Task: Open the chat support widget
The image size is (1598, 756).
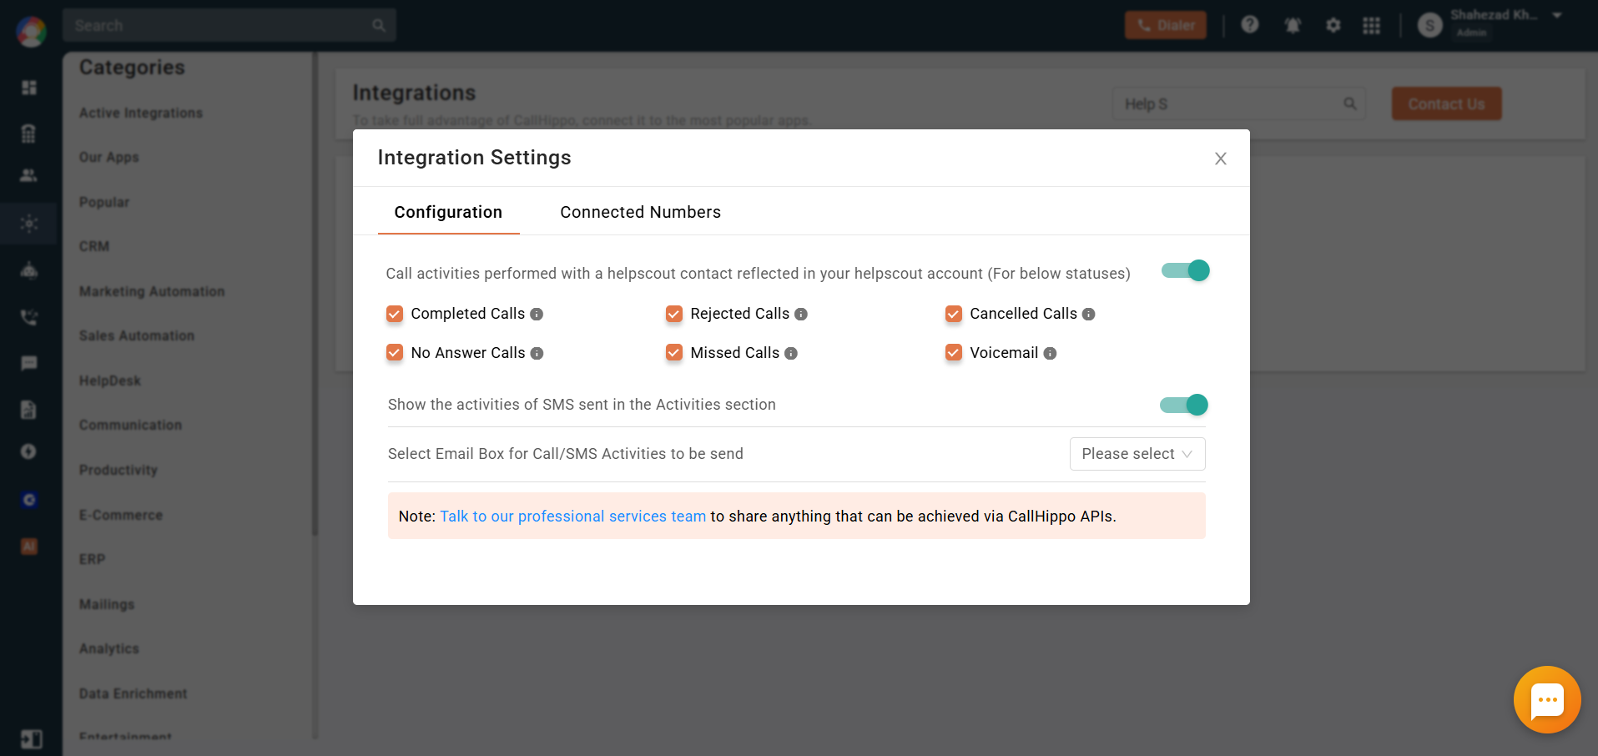Action: 1547,700
